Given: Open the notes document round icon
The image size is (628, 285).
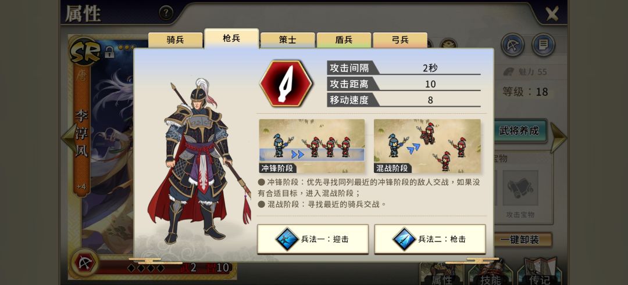Looking at the screenshot, I should coord(543,44).
